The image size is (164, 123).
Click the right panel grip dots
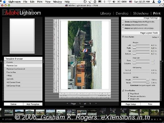[x=120, y=61]
